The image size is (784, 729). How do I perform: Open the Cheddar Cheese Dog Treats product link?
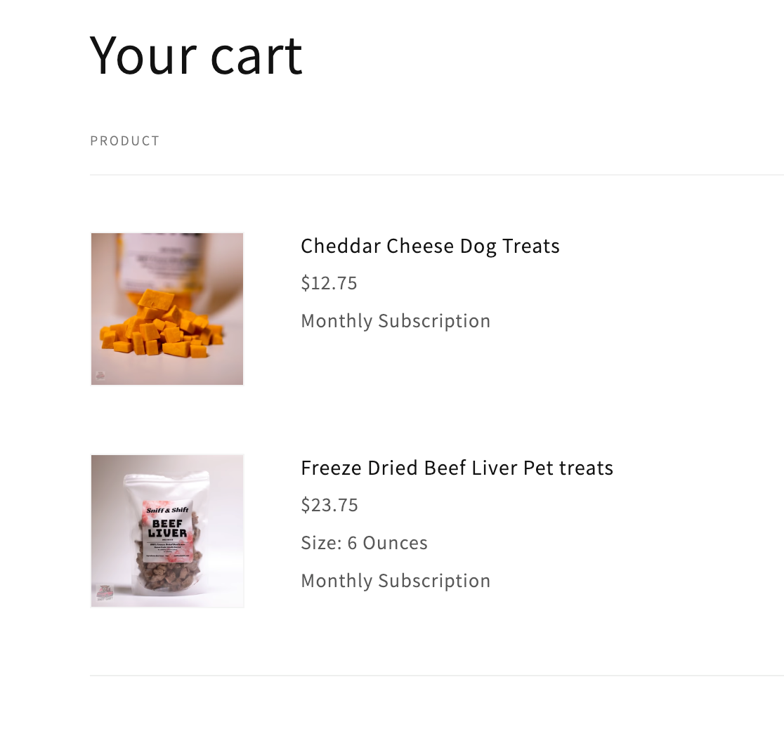tap(430, 246)
